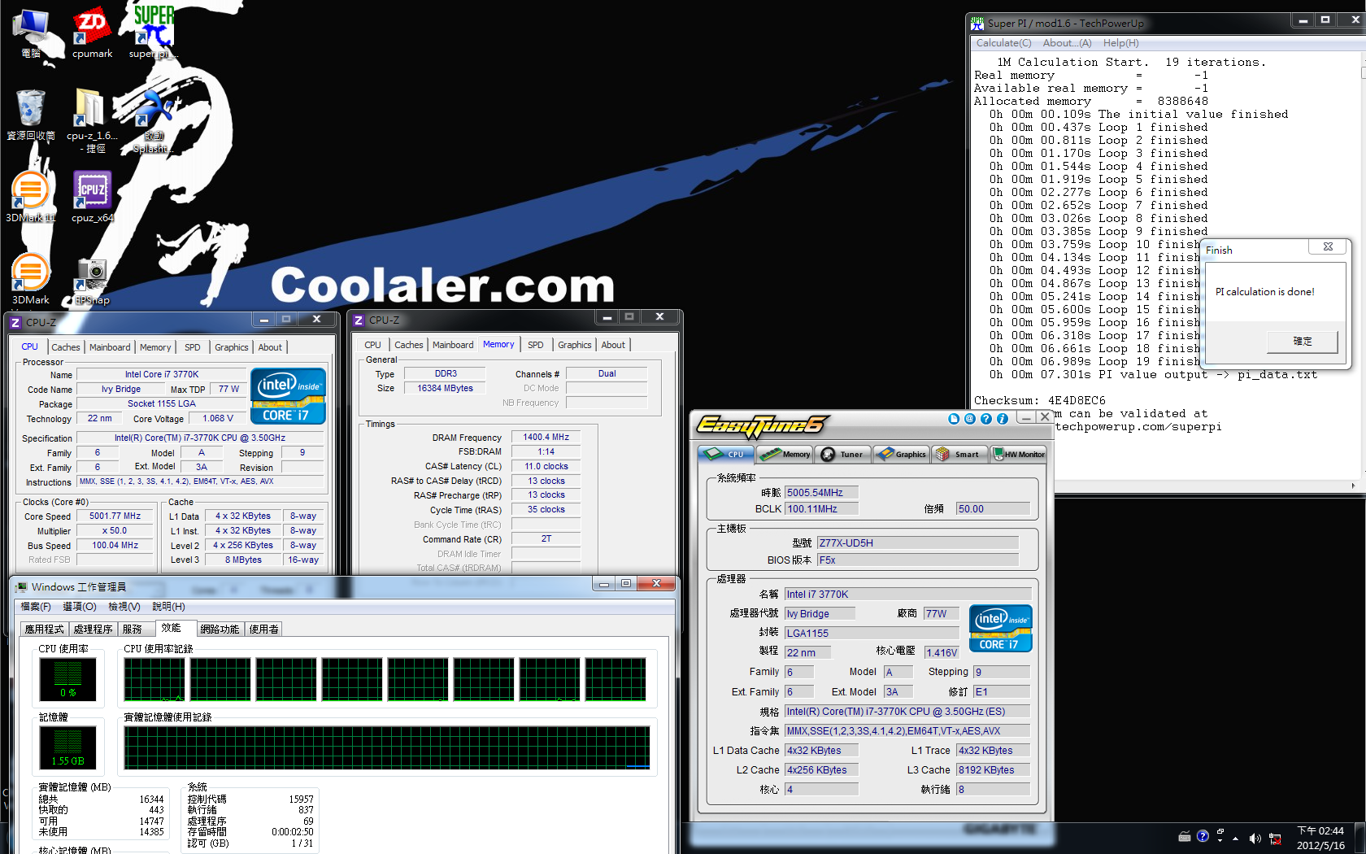
Task: Open the 電腦 (Computer) desktop icon
Action: pyautogui.click(x=31, y=33)
